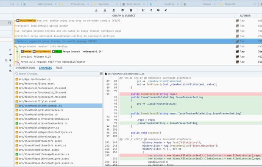
Task: Select commit 'ux: margins between textbox and its label'
Action: coord(69,31)
